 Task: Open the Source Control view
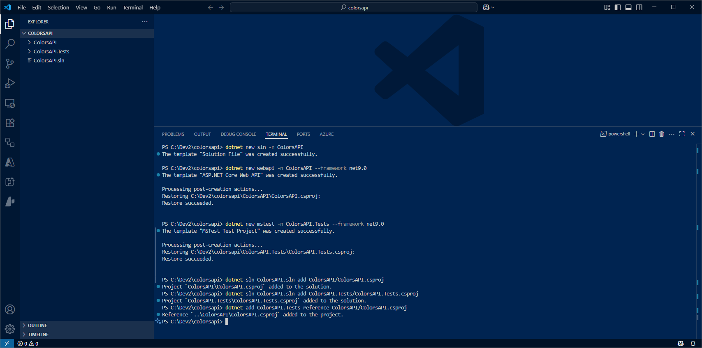10,64
